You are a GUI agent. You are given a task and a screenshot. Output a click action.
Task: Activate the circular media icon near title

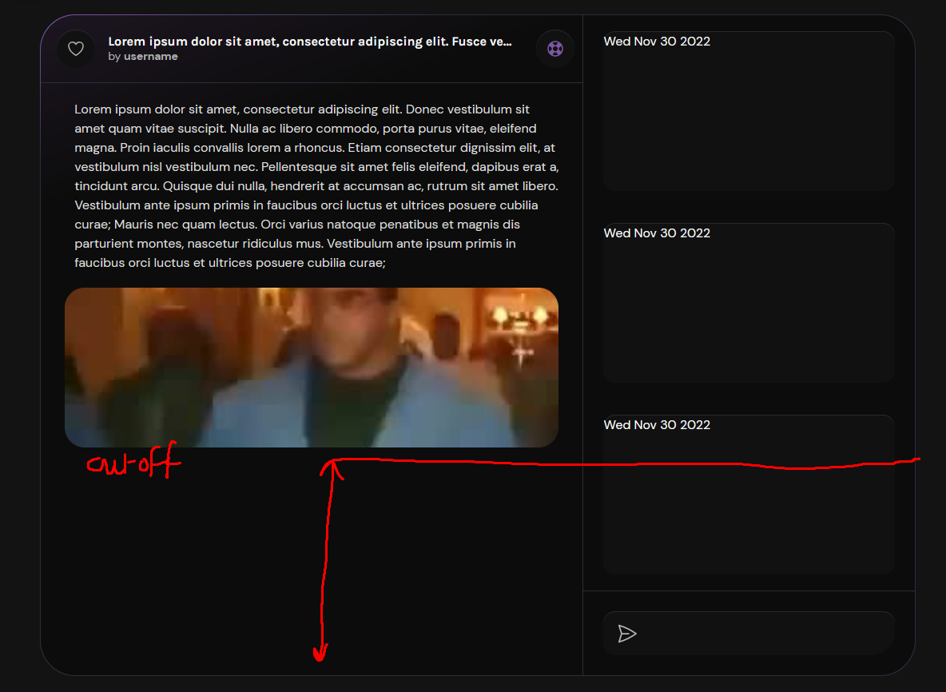pyautogui.click(x=554, y=49)
